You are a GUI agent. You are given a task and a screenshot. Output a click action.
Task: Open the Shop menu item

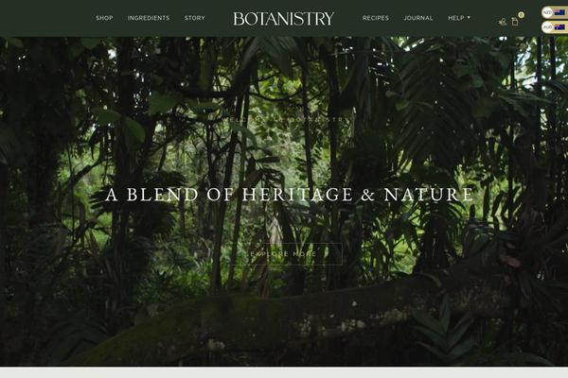click(104, 18)
